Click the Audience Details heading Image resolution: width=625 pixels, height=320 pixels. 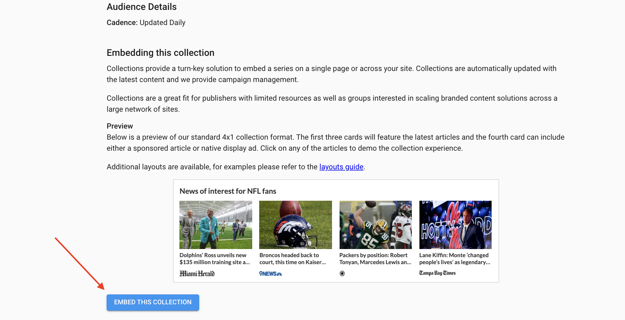coord(142,7)
